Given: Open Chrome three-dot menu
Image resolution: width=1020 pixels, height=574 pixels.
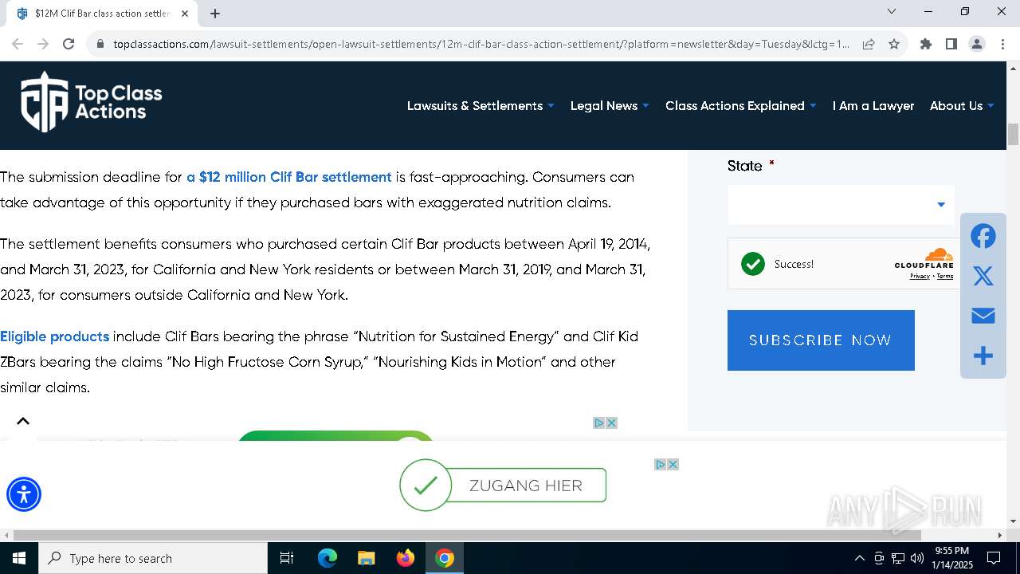Looking at the screenshot, I should click(1002, 44).
